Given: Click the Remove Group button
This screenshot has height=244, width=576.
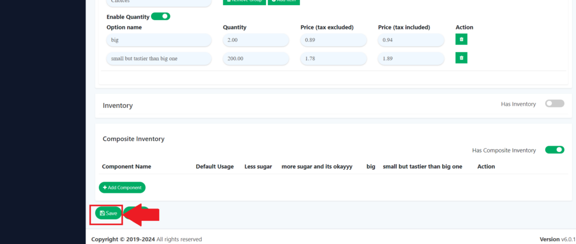Looking at the screenshot, I should click(244, 2).
